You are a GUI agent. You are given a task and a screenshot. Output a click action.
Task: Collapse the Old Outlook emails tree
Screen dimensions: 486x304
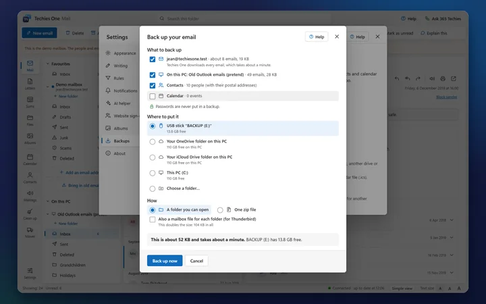48,213
